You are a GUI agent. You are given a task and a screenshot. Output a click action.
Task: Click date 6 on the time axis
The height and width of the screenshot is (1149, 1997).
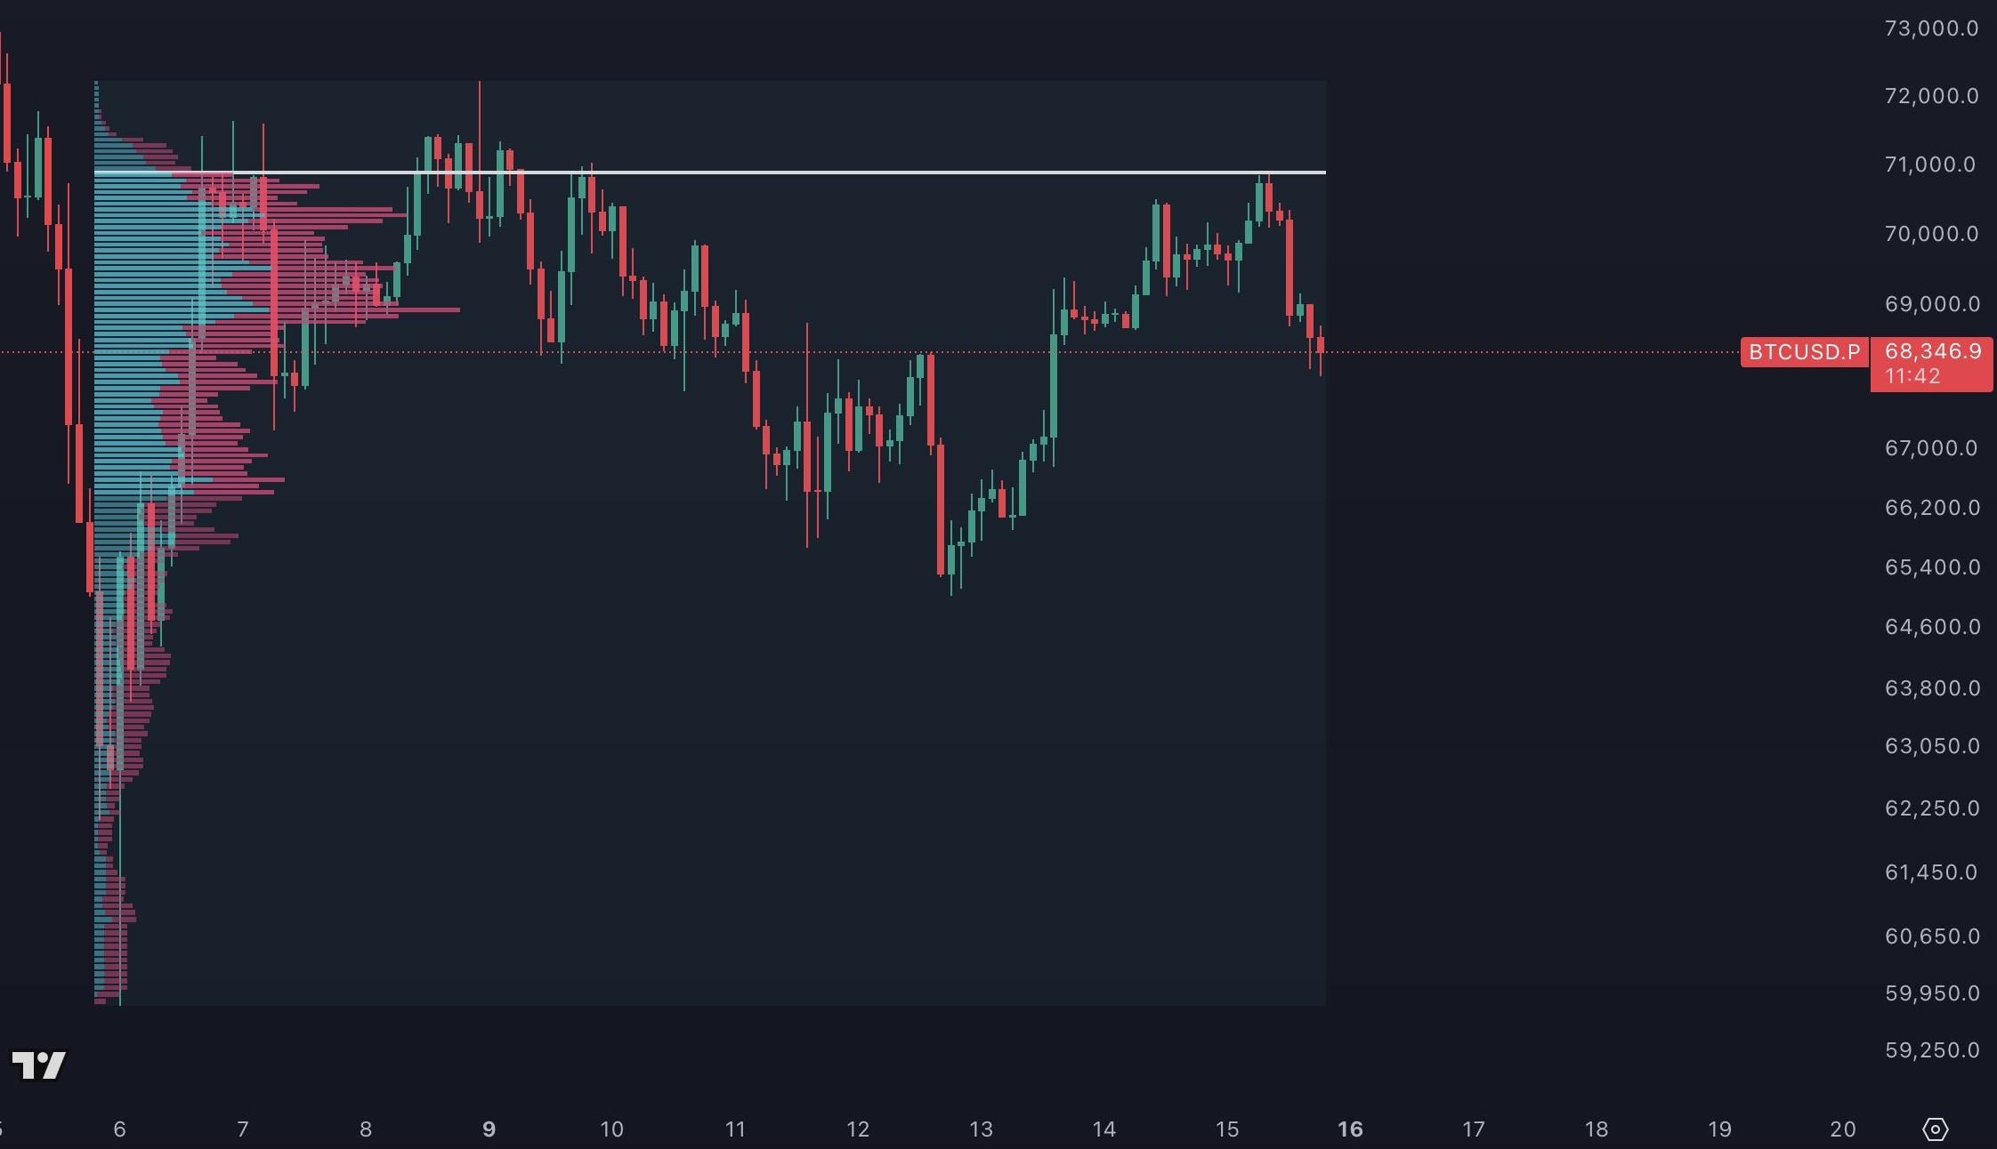[x=119, y=1129]
